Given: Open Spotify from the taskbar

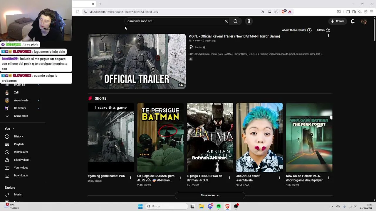Looking at the screenshot, I should [219, 206].
